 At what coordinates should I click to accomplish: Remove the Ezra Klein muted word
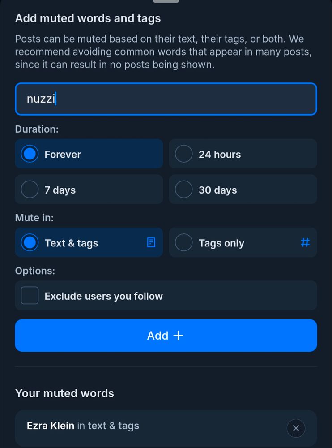(296, 428)
